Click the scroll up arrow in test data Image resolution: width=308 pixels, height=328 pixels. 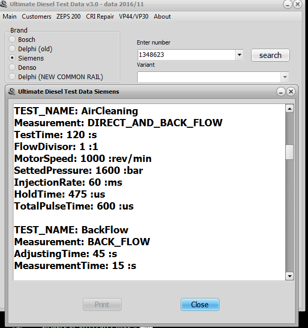(289, 109)
